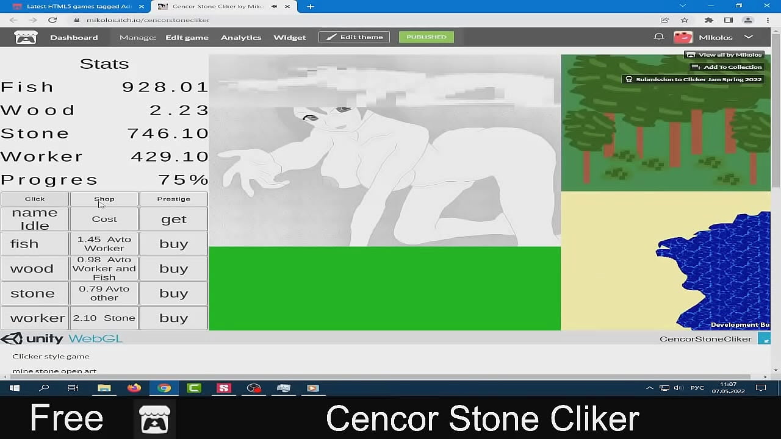The image size is (781, 439).
Task: Mute system audio via the speaker icon
Action: 678,388
